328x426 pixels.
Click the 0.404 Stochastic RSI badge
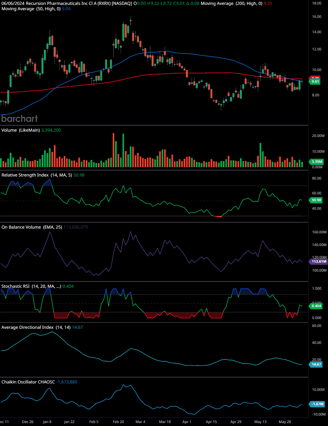316,306
